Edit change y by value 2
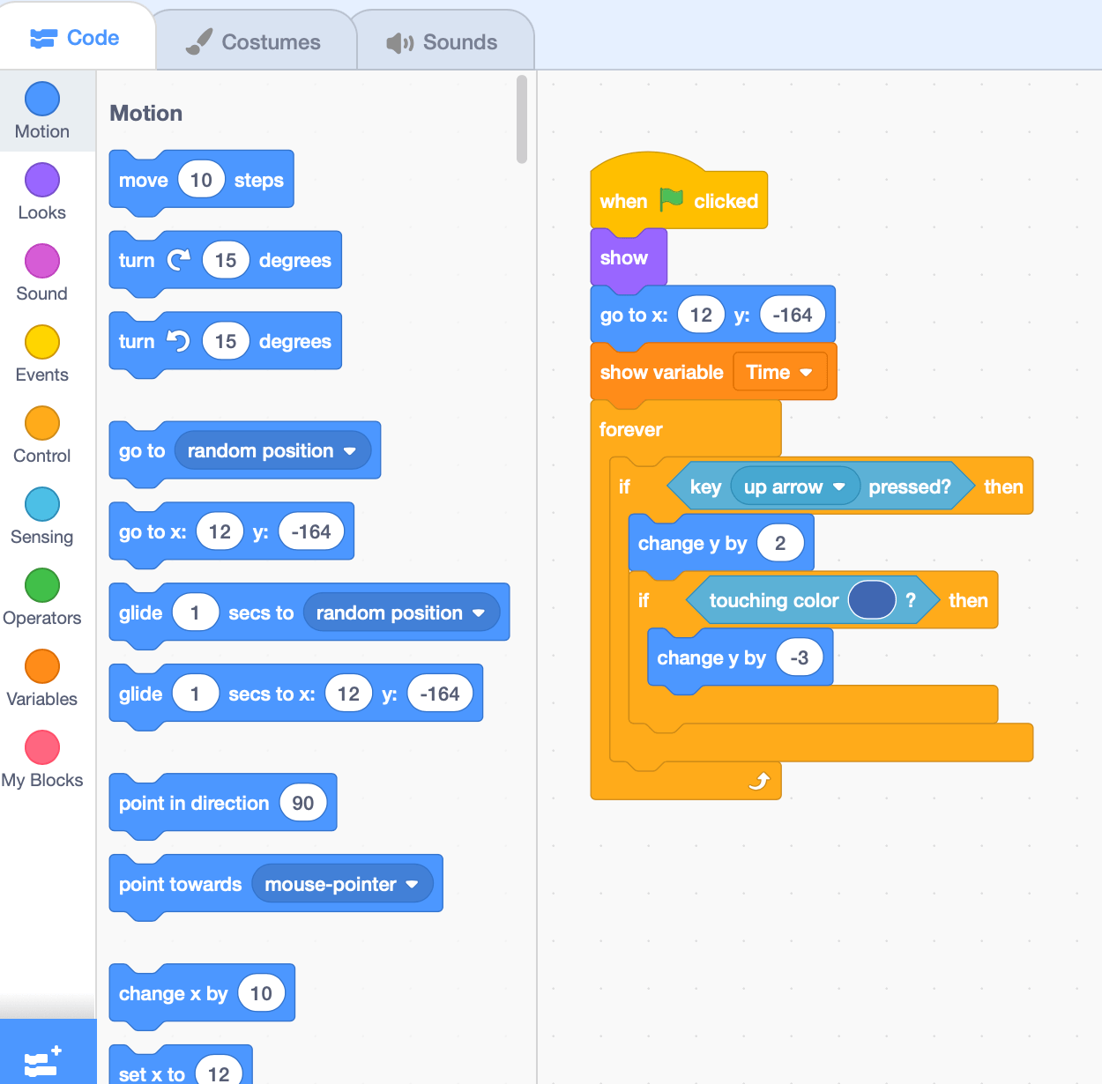The height and width of the screenshot is (1084, 1102). point(780,543)
